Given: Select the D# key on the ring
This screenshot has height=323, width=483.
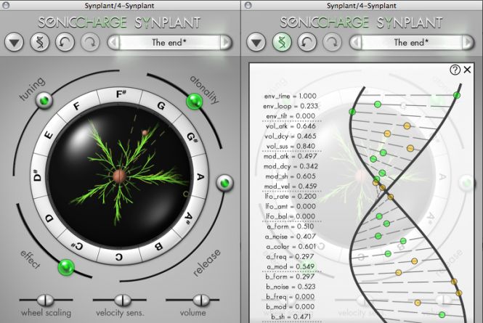Looking at the screenshot, I should point(36,176).
